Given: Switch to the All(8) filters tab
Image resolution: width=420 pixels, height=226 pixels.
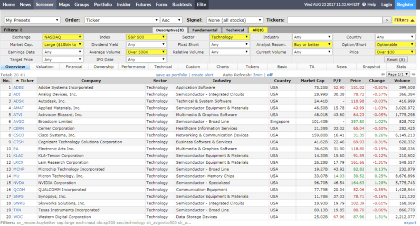Looking at the screenshot, I should [258, 30].
